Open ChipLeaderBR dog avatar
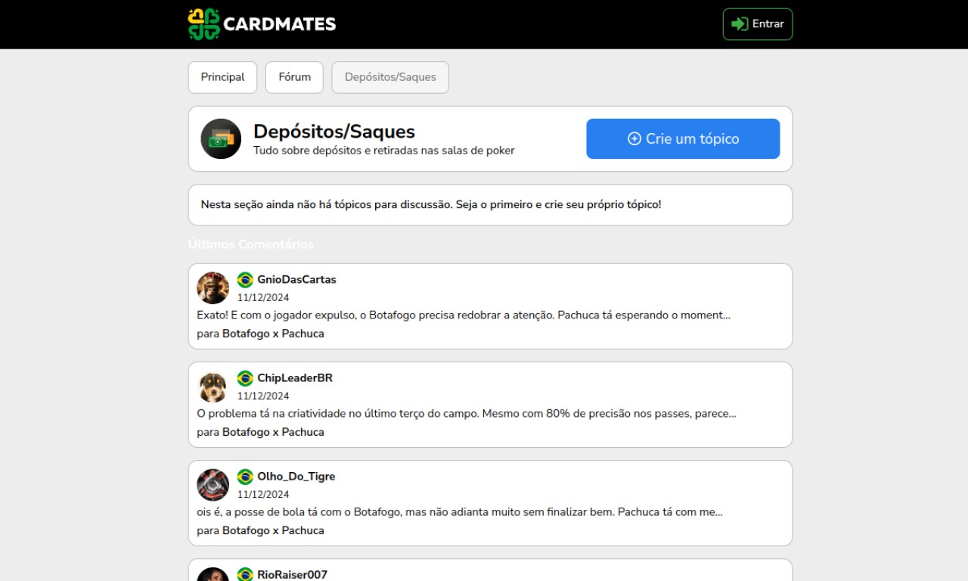 click(x=213, y=387)
